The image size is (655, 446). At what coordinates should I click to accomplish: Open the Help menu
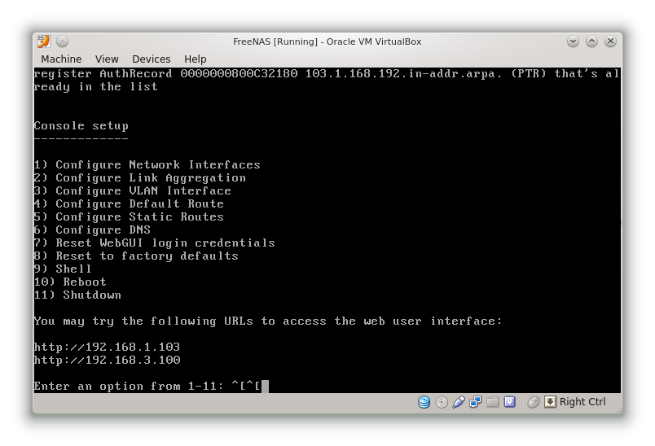[195, 59]
